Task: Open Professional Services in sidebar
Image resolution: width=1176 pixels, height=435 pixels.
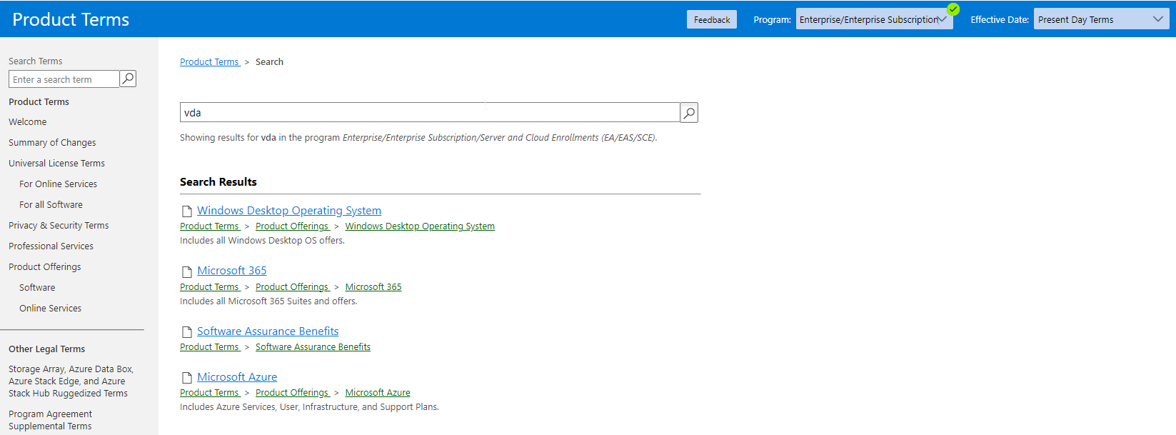Action: (x=51, y=246)
